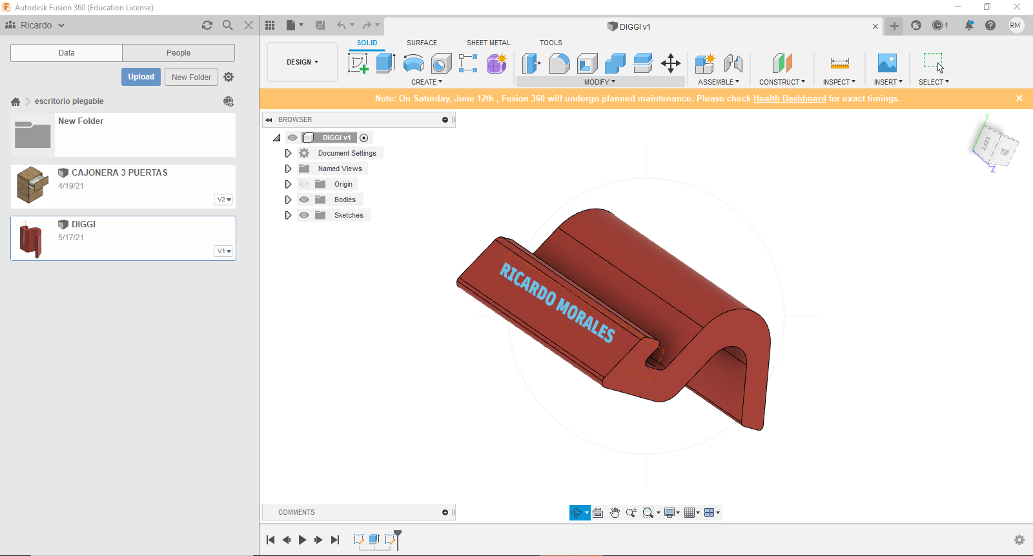1033x556 pixels.
Task: Click the window Select tool icon
Action: click(934, 63)
